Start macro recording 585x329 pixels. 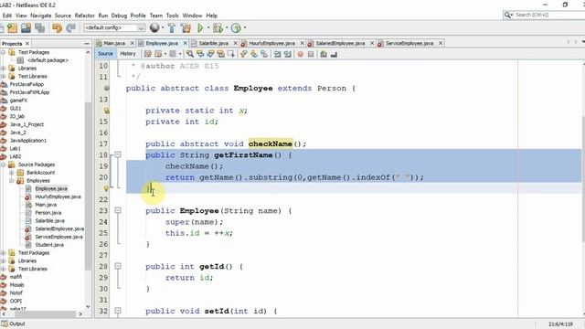[301, 54]
